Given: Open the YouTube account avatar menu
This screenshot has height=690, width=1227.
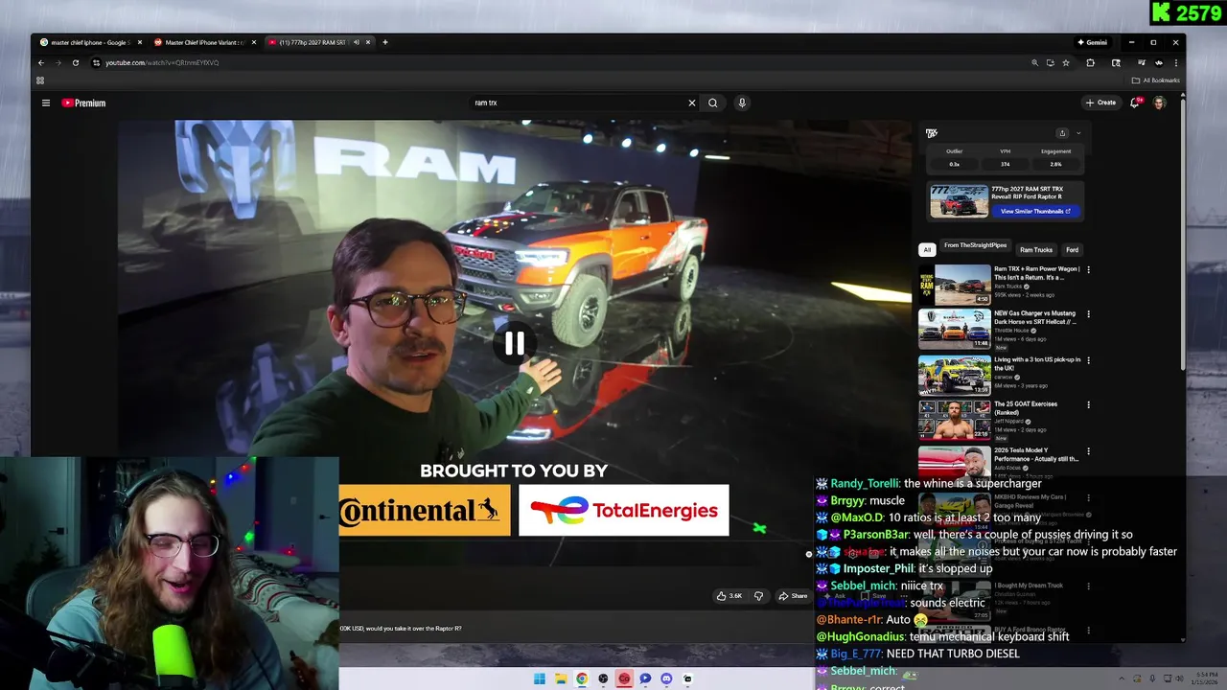Looking at the screenshot, I should point(1159,103).
